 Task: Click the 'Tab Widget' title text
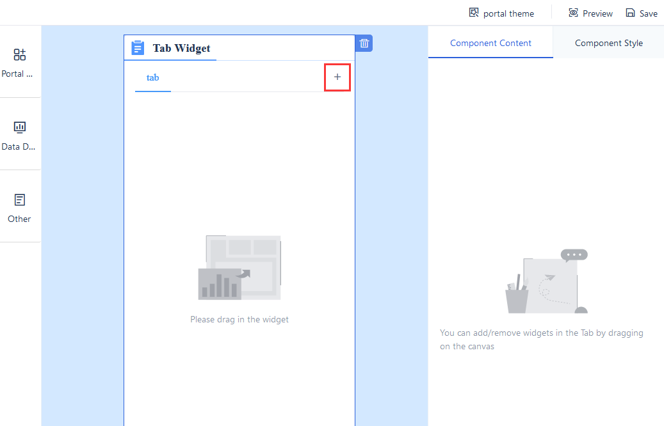181,48
